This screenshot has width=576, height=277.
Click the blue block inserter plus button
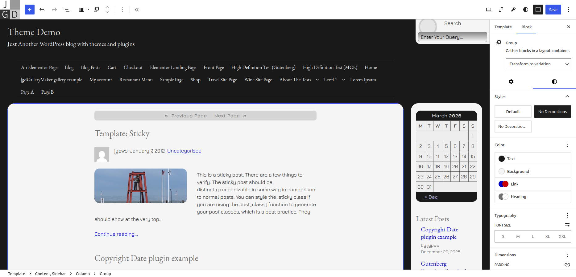tap(29, 10)
